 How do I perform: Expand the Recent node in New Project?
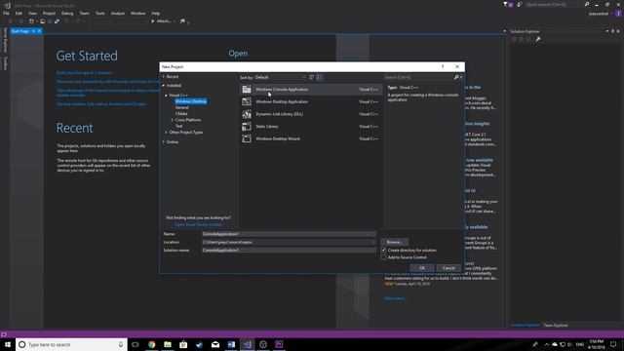tap(164, 76)
